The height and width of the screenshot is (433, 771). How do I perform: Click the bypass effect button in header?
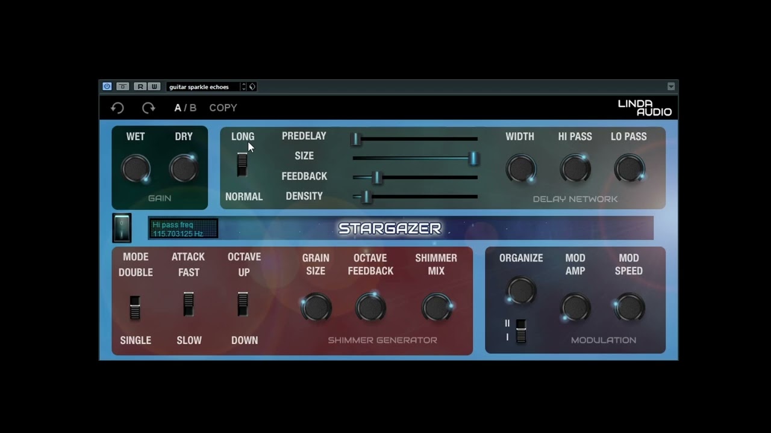click(123, 87)
